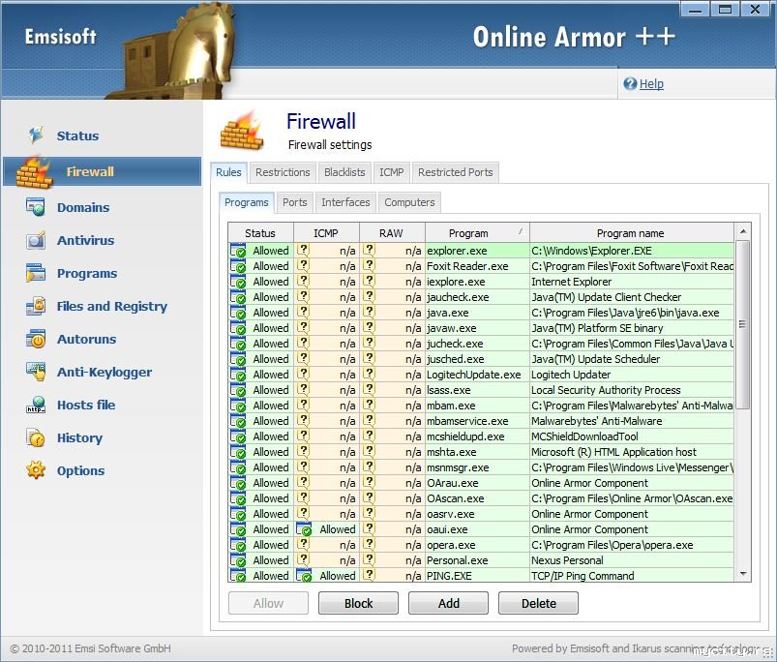
Task: Open the Help link
Action: pos(651,84)
